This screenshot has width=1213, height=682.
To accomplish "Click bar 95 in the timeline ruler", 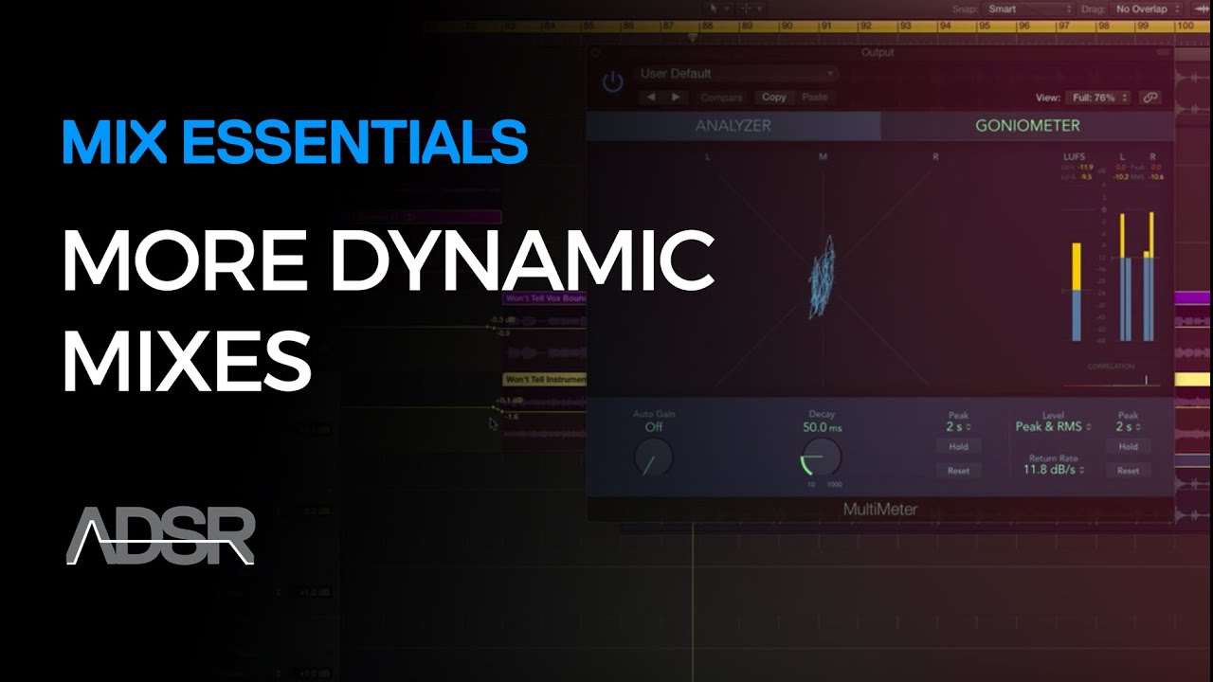I will pyautogui.click(x=983, y=27).
